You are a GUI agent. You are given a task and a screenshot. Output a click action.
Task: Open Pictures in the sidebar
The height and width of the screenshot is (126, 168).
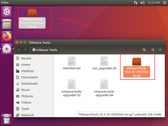click(34, 96)
